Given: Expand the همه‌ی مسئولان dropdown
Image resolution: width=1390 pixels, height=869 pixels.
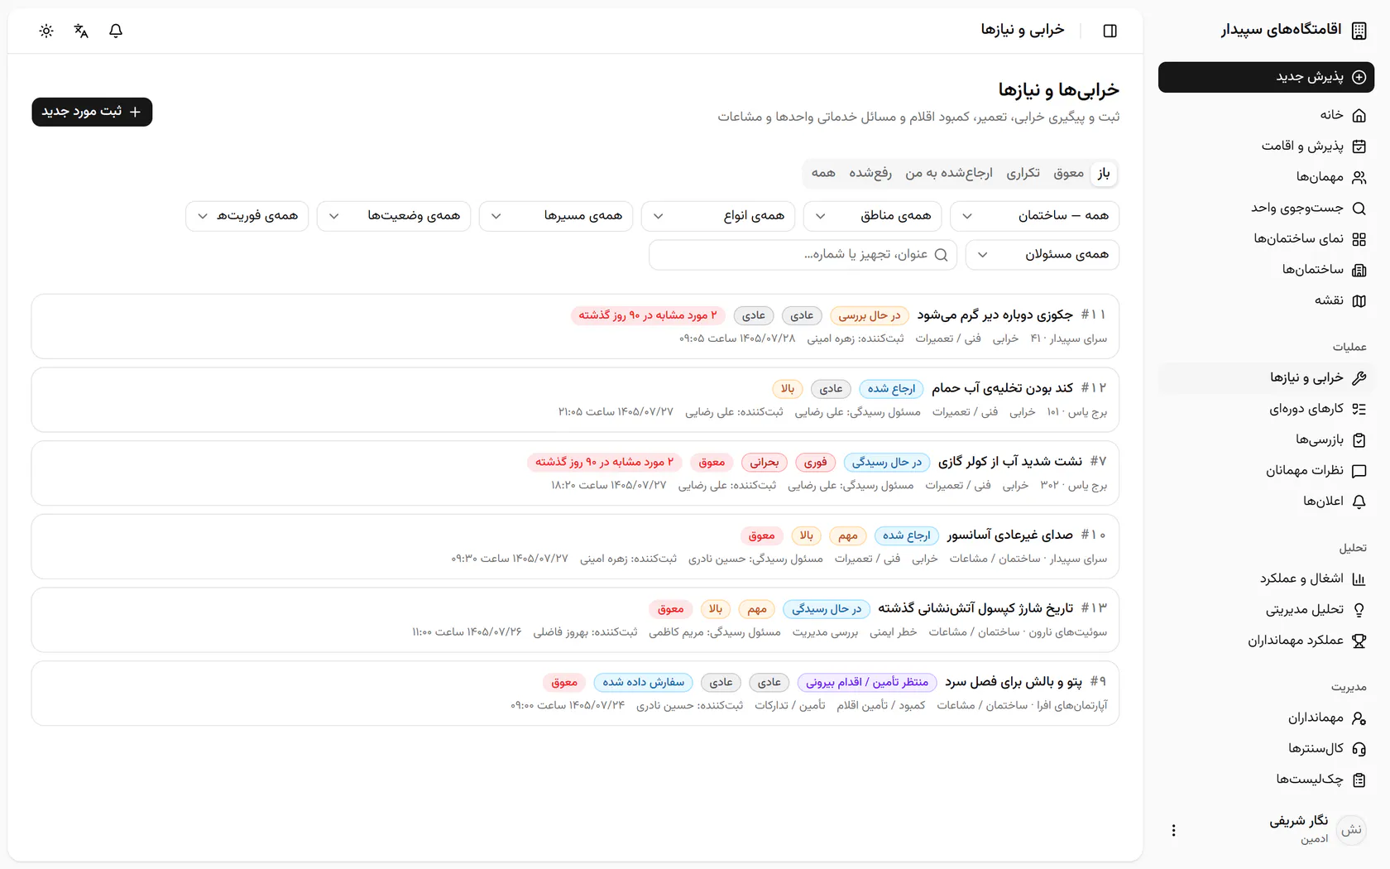Looking at the screenshot, I should pyautogui.click(x=1042, y=255).
